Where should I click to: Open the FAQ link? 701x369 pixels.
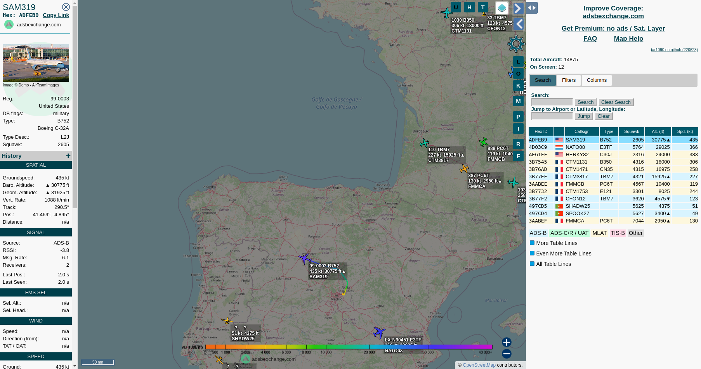(590, 38)
